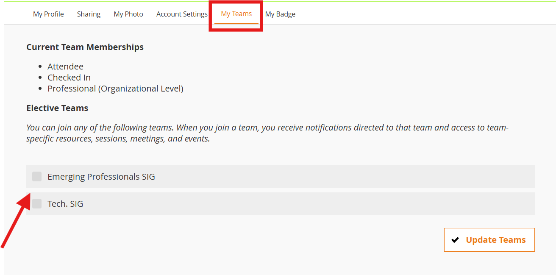This screenshot has height=275, width=556.
Task: Click the Emerging Professionals SIG label text
Action: point(101,177)
